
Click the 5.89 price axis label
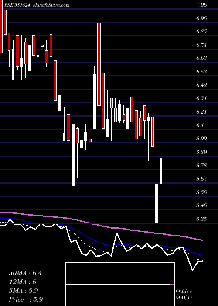201,152
